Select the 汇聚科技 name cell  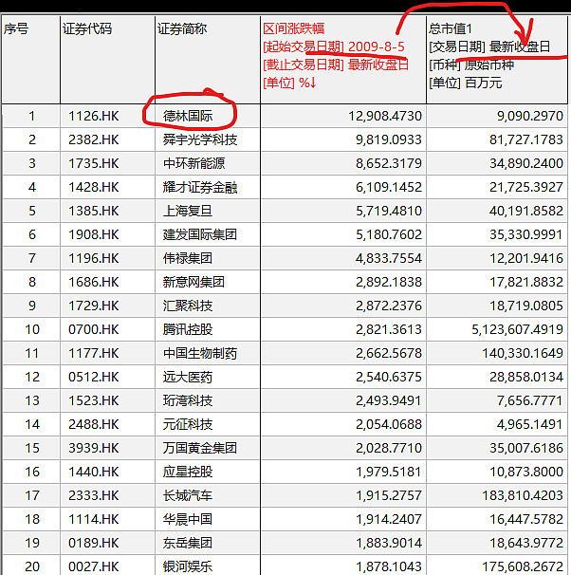(188, 306)
